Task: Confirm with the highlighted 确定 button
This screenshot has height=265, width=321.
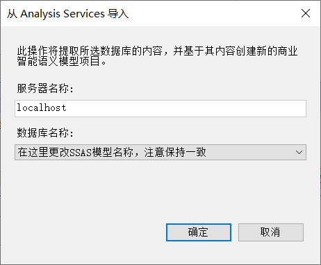Action: pos(199,232)
